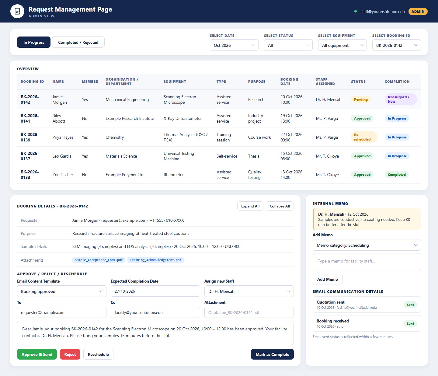Click the To email field
Viewport: 438px width, 376px height.
pos(62,312)
